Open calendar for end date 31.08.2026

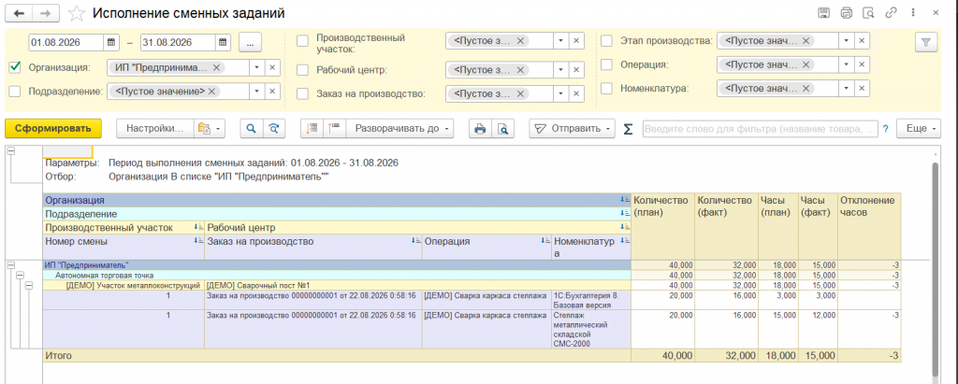[x=223, y=42]
